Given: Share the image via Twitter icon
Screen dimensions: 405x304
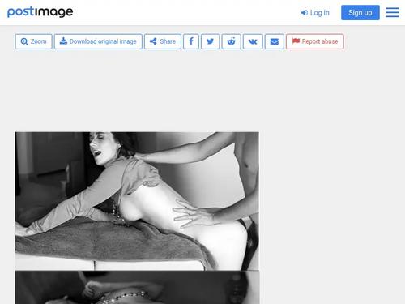Looking at the screenshot, I should (210, 41).
